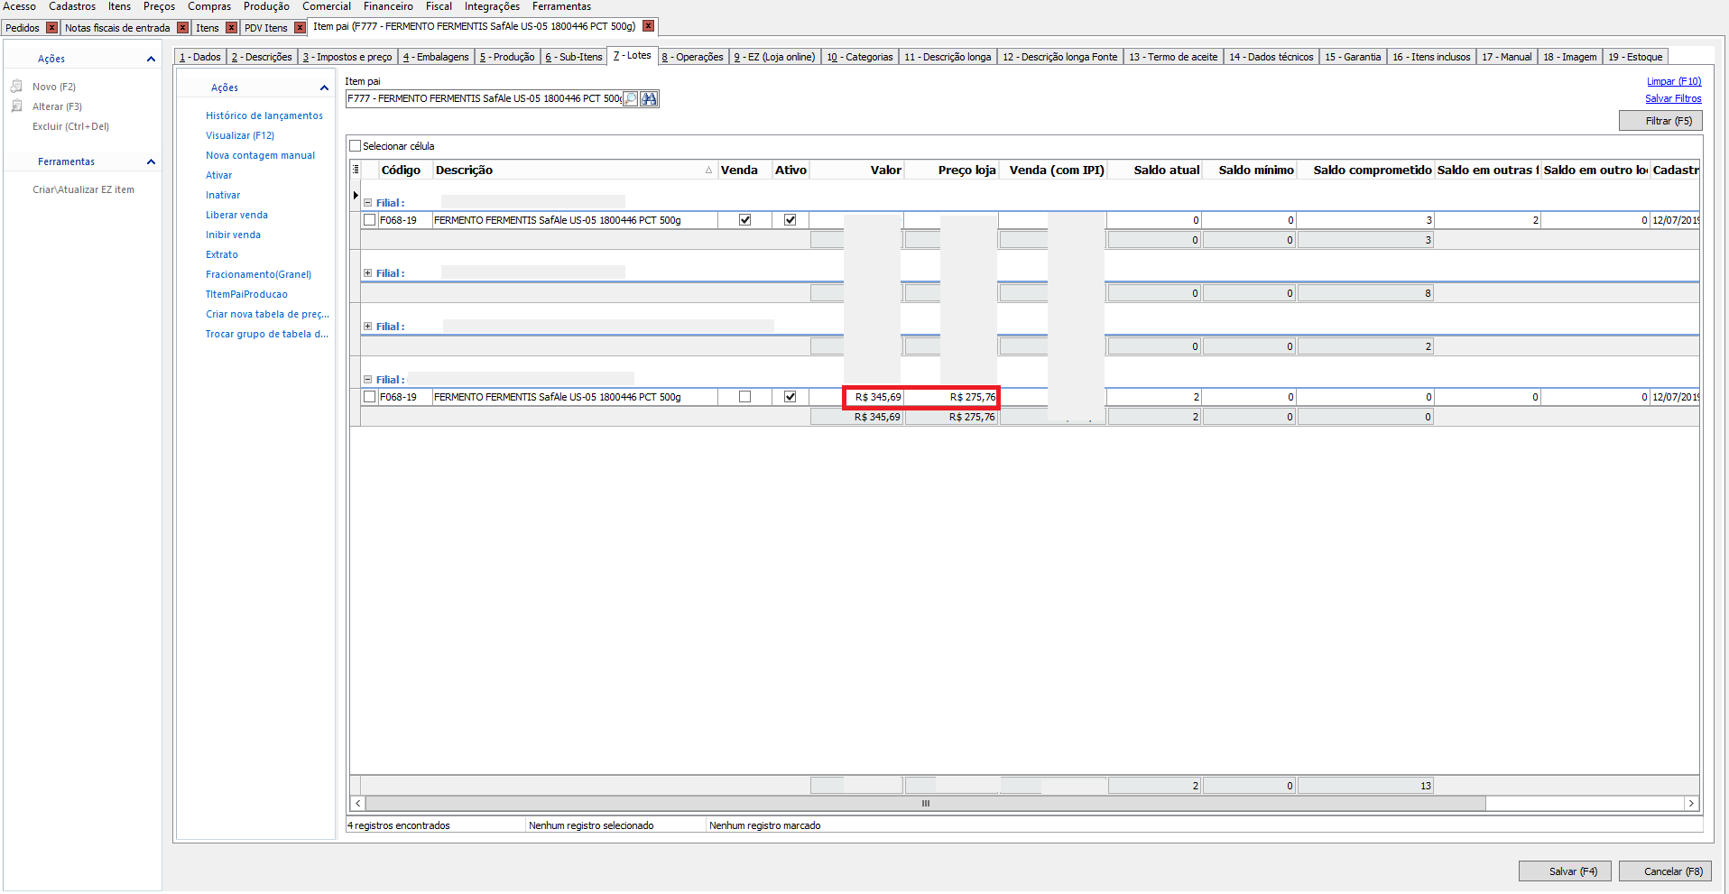Click the Extrato action link

(222, 254)
